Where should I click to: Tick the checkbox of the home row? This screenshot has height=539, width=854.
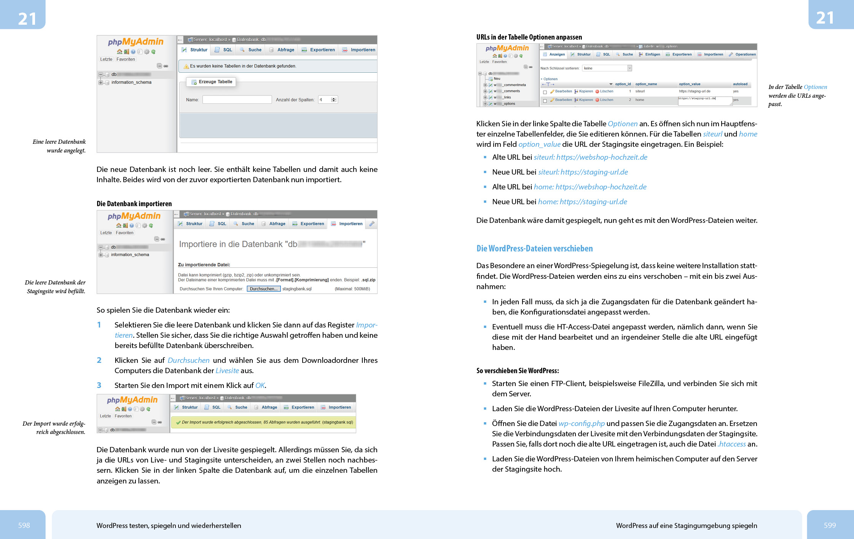[545, 100]
